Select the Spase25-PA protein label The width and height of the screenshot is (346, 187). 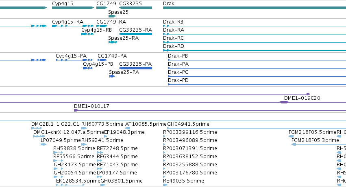[124, 72]
